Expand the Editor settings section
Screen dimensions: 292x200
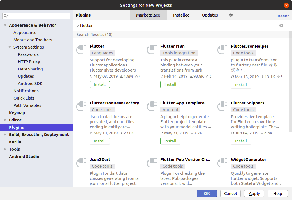point(5,120)
